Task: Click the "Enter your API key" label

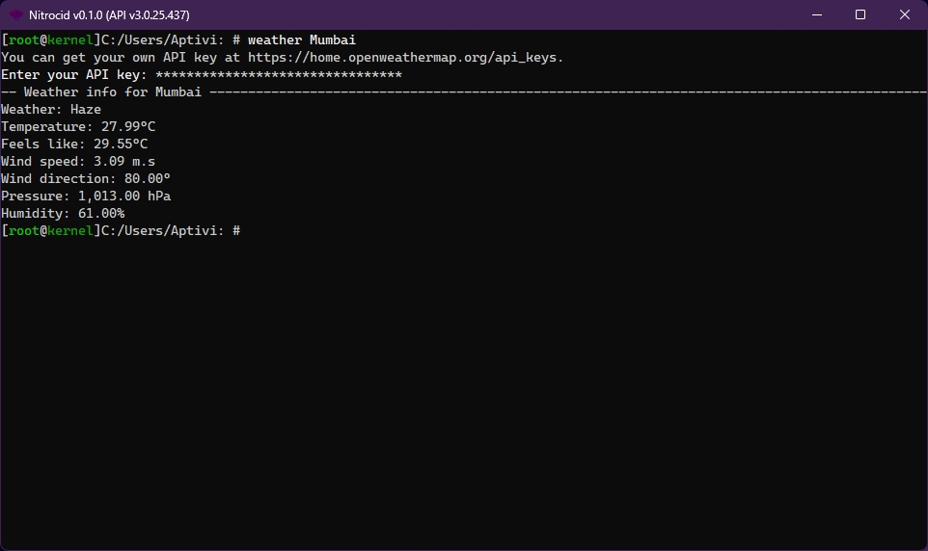Action: pos(74,75)
